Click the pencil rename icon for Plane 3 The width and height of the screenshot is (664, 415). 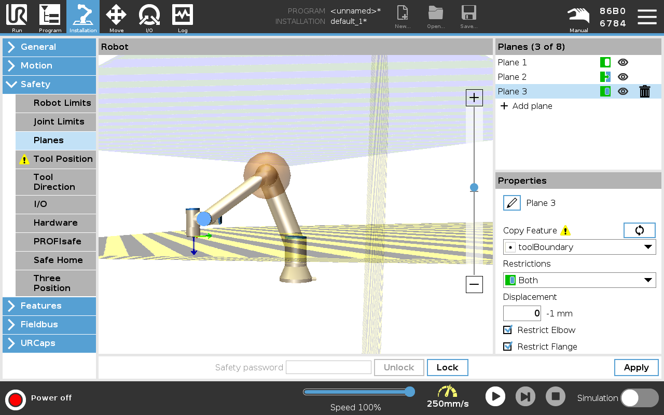(x=511, y=203)
